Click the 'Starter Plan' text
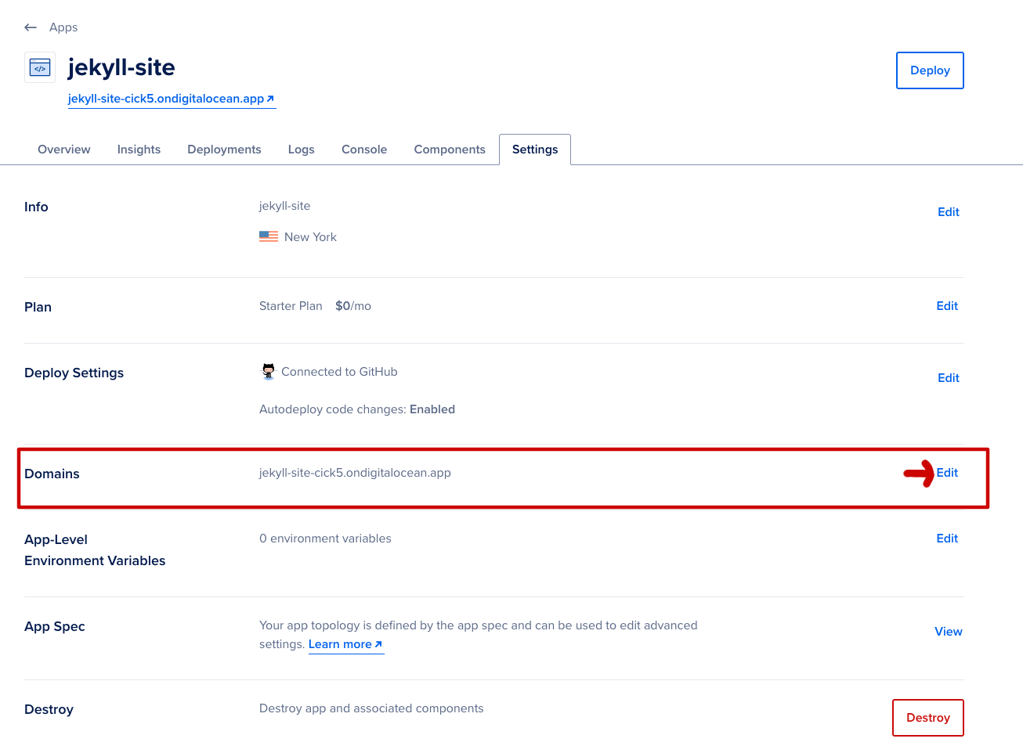Image resolution: width=1023 pixels, height=753 pixels. pyautogui.click(x=291, y=306)
